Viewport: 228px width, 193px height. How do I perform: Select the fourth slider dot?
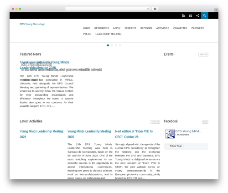pyautogui.click(x=120, y=45)
